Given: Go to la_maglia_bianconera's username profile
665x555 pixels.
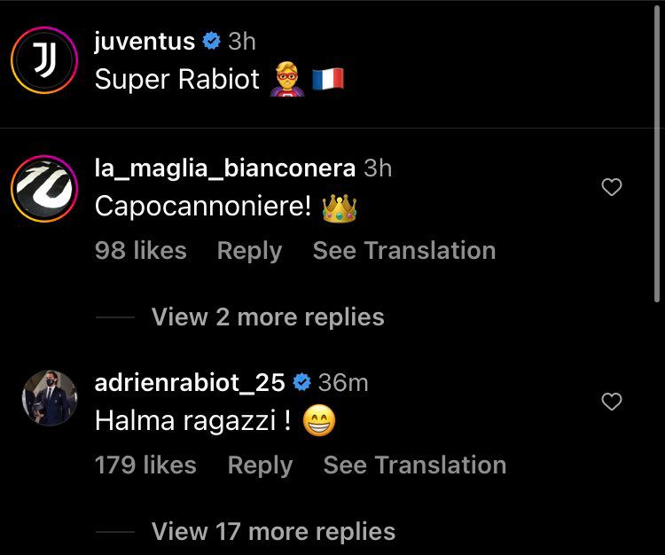Looking at the screenshot, I should click(224, 168).
